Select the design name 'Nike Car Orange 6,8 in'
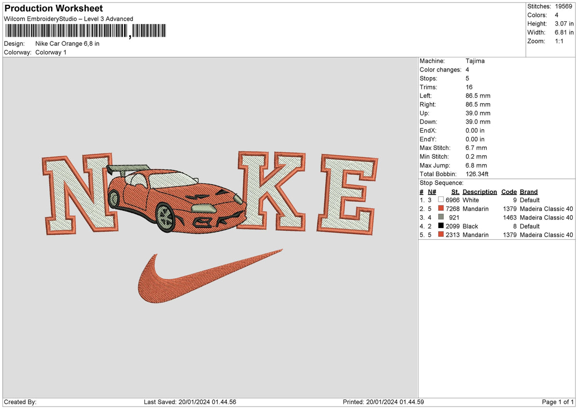Image resolution: width=578 pixels, height=409 pixels. [67, 43]
